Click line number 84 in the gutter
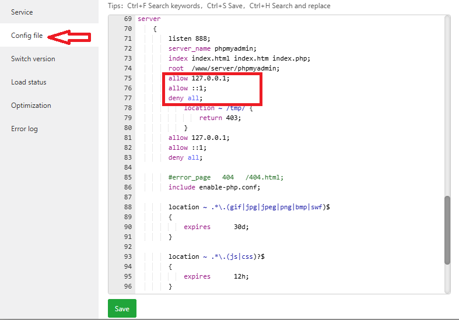The width and height of the screenshot is (459, 320). 127,167
